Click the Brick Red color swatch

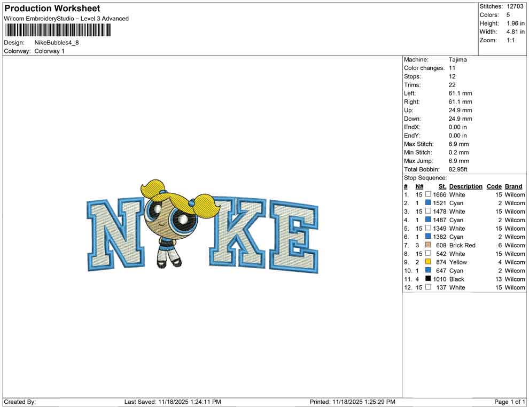click(x=428, y=245)
